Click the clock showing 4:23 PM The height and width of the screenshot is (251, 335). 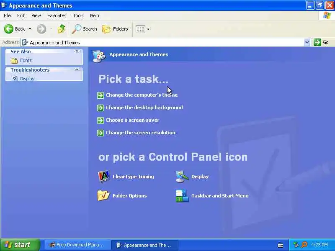coord(320,245)
